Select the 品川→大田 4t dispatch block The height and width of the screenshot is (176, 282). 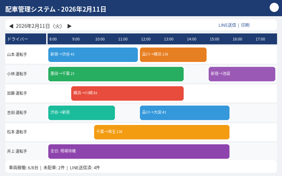tap(184, 113)
